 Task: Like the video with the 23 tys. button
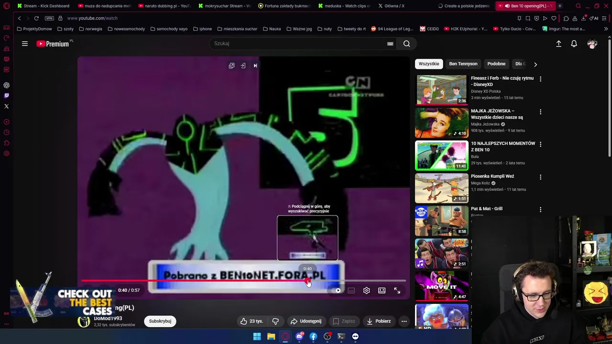click(x=252, y=321)
